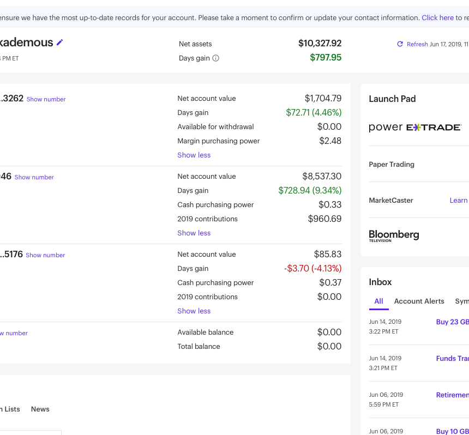The width and height of the screenshot is (469, 435).
Task: Click the pencil edit nickname icon
Action: click(x=60, y=43)
